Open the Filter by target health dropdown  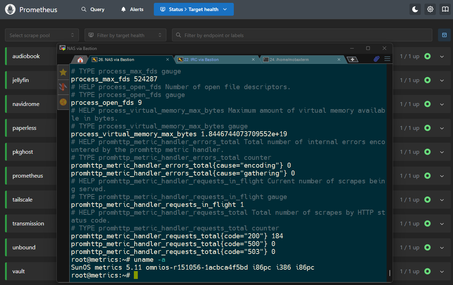(x=125, y=35)
